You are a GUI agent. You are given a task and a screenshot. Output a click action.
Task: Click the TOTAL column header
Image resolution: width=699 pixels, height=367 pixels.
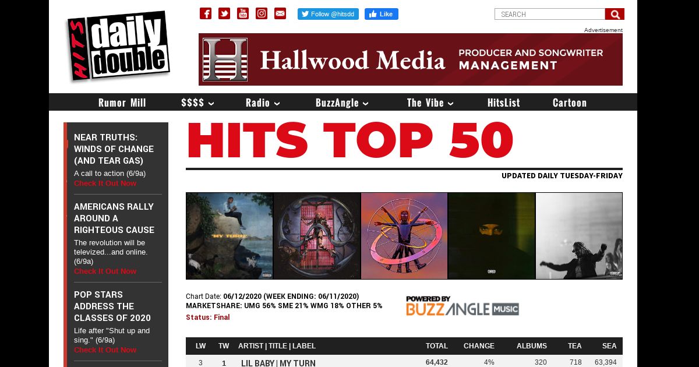[x=437, y=346]
